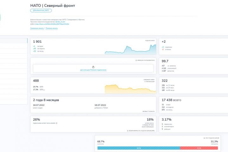Click the 17.3% ERR24 value
228x152 pixels.
(x=35, y=90)
